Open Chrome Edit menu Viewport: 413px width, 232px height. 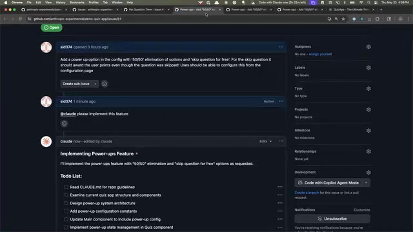pyautogui.click(x=38, y=3)
